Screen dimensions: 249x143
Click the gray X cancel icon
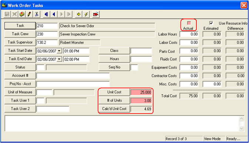click(14, 14)
